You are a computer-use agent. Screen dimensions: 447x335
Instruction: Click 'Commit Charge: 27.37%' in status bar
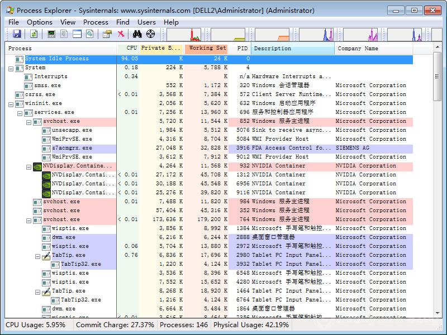coord(115,325)
